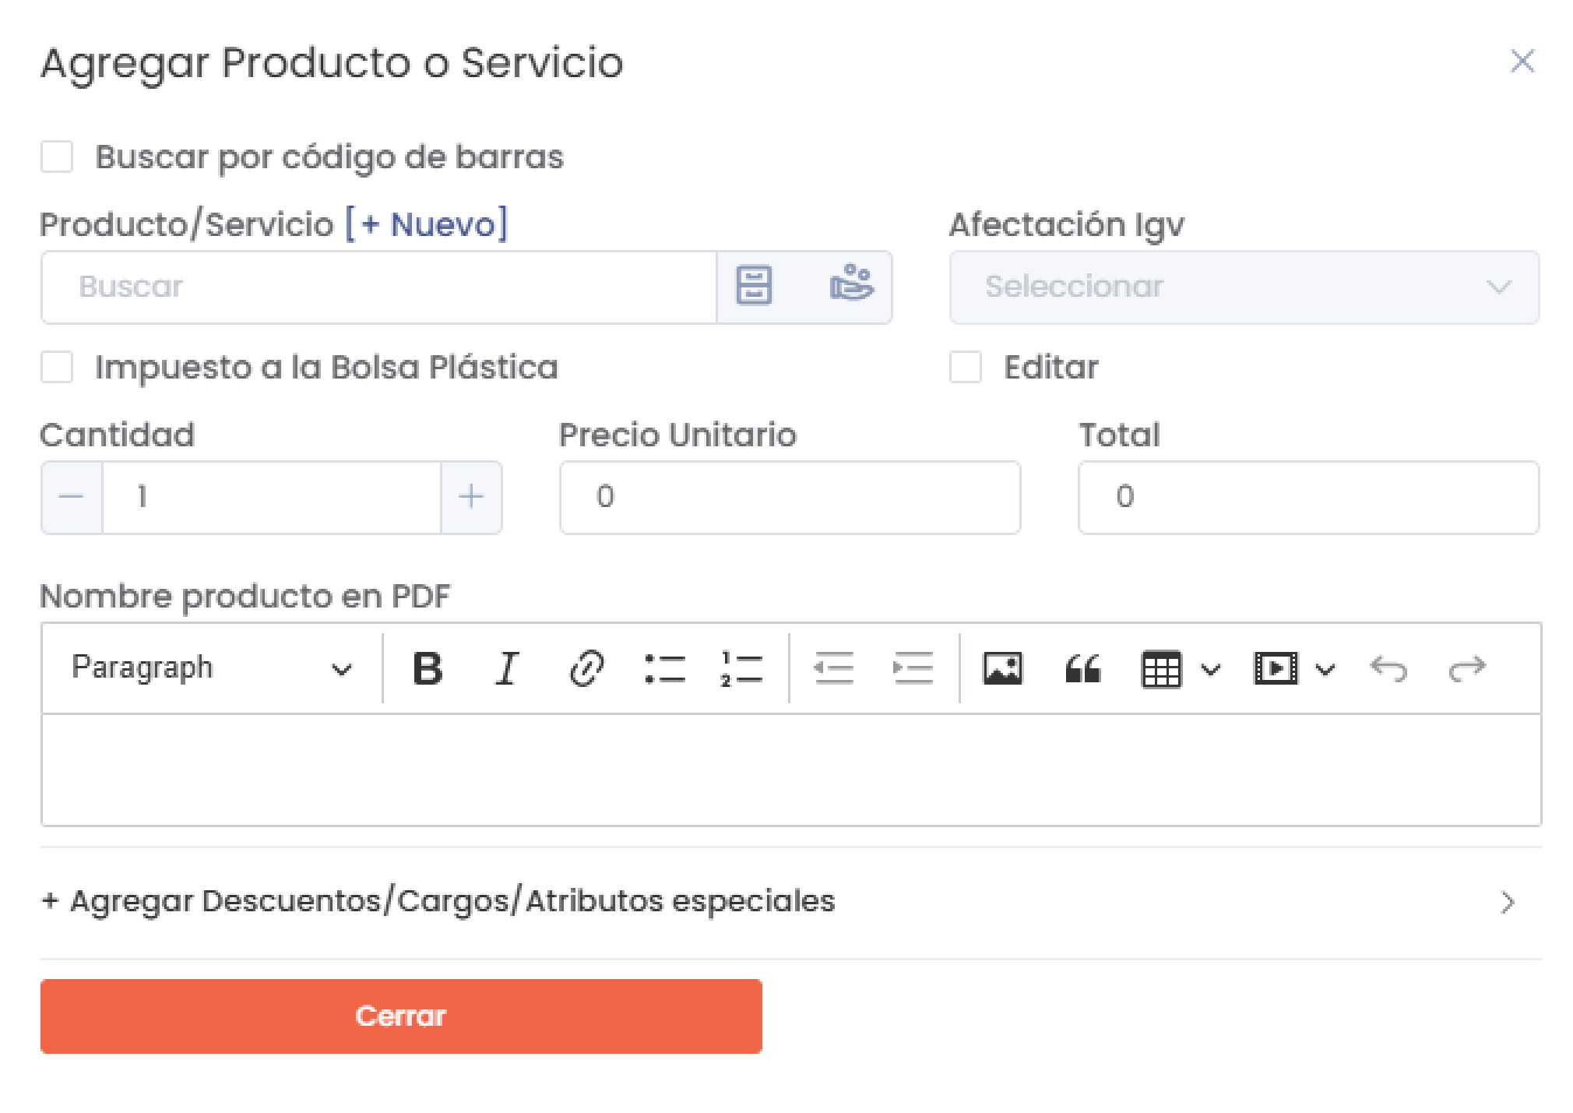
Task: Check the Impuesto a la Bolsa Plástica option
Action: pyautogui.click(x=56, y=368)
